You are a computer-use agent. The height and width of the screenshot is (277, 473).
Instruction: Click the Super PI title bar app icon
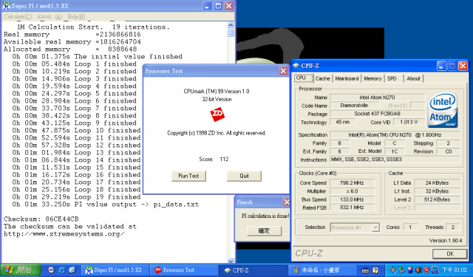click(x=6, y=6)
